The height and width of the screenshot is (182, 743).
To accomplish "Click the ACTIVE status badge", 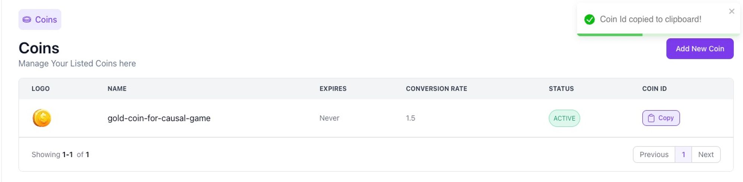I will click(564, 118).
